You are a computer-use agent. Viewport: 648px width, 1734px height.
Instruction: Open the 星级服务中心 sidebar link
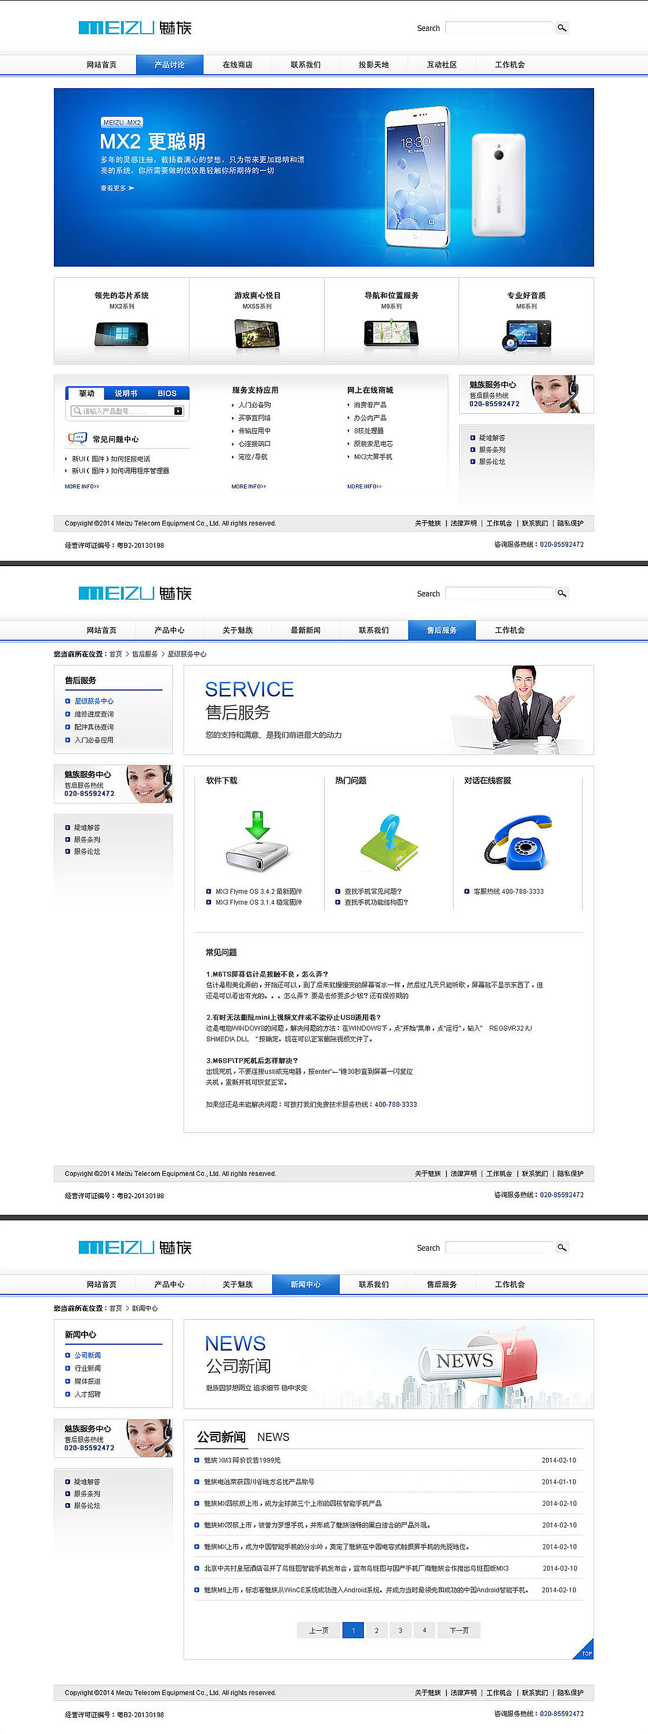(93, 701)
